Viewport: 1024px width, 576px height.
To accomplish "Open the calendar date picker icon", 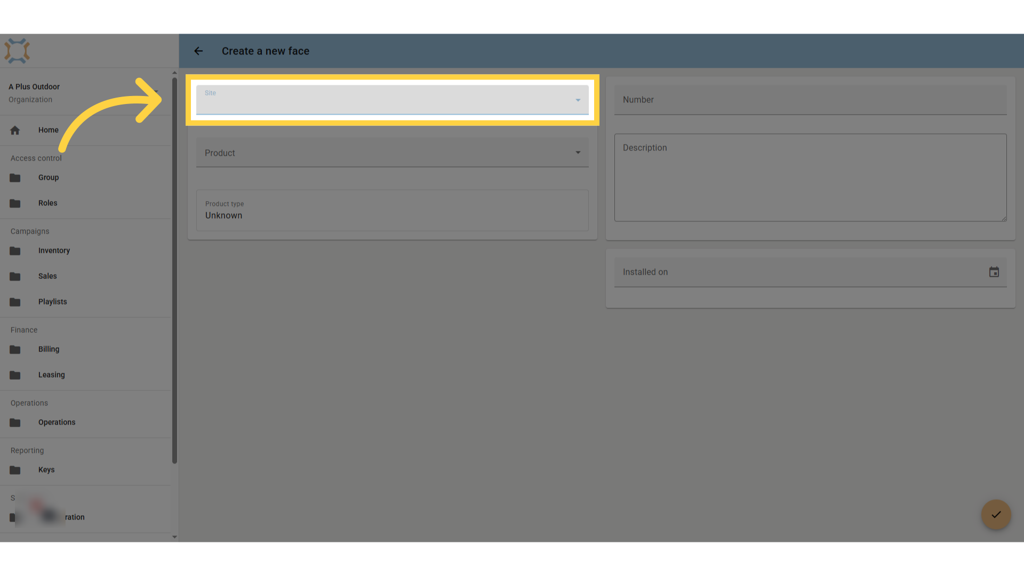I will (x=994, y=272).
